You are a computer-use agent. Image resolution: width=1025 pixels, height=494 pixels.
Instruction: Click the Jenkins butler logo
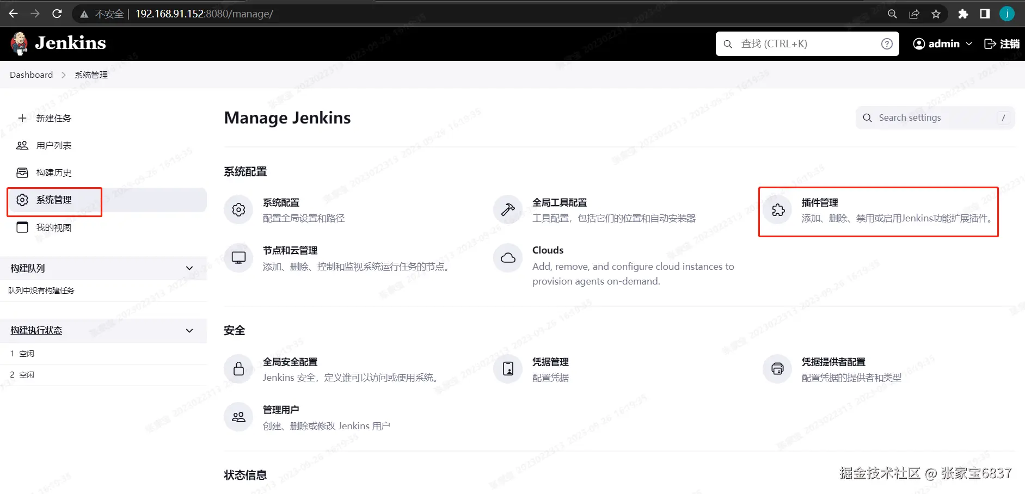tap(19, 44)
